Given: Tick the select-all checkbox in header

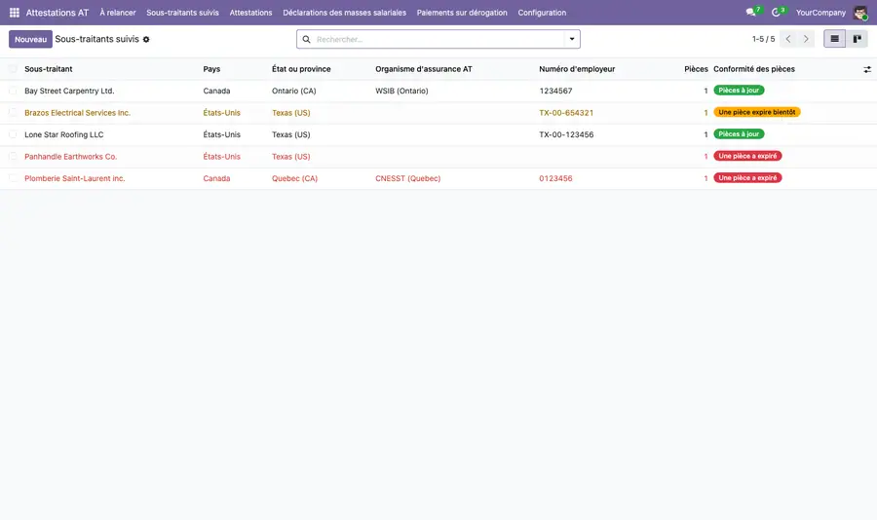Looking at the screenshot, I should click(13, 69).
